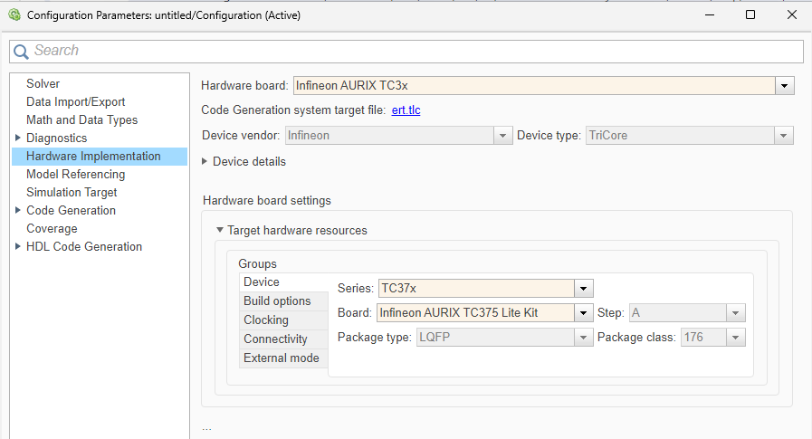
Task: Select Simulation Target category
Action: tap(72, 192)
